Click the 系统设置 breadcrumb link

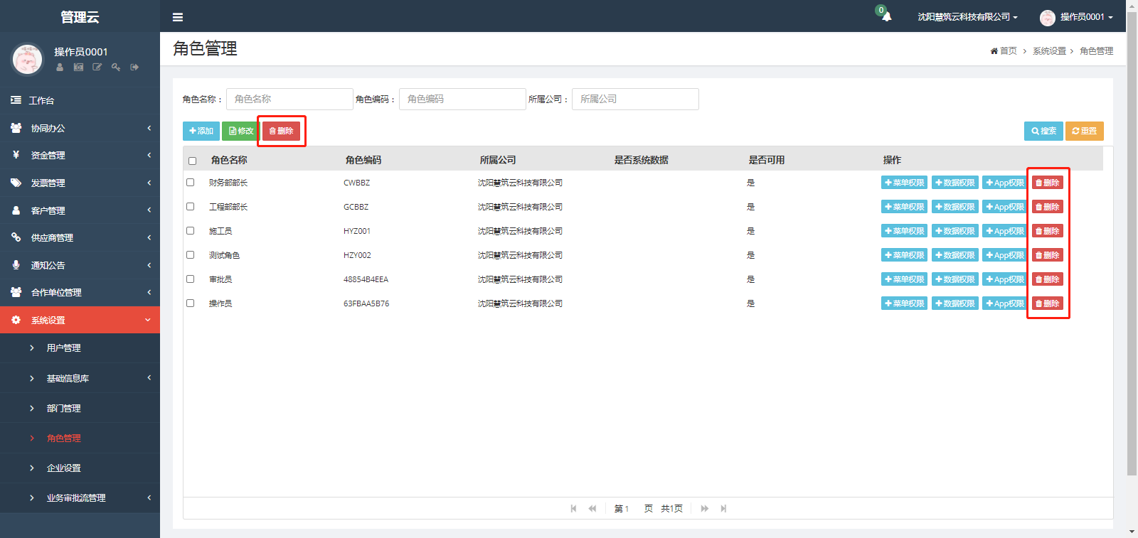click(1049, 51)
